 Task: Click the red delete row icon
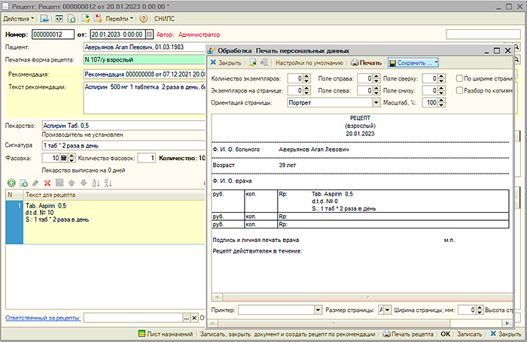(47, 183)
